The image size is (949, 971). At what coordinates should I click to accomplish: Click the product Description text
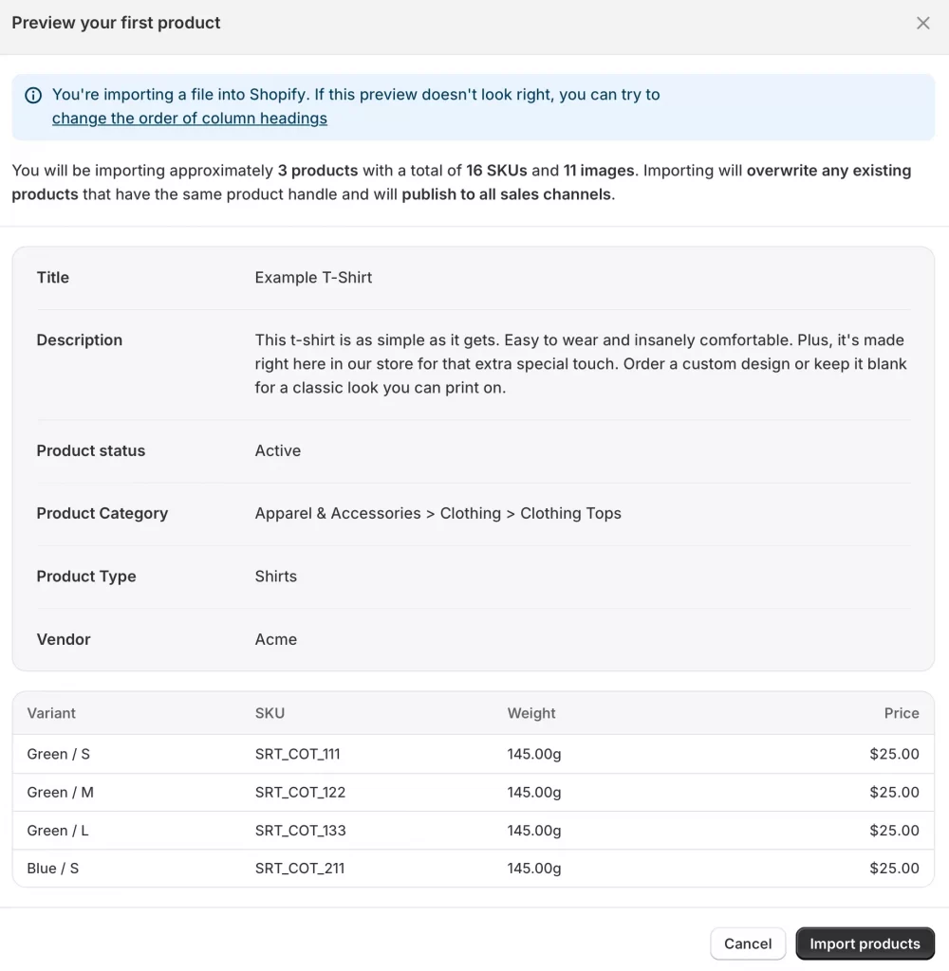[x=579, y=363]
